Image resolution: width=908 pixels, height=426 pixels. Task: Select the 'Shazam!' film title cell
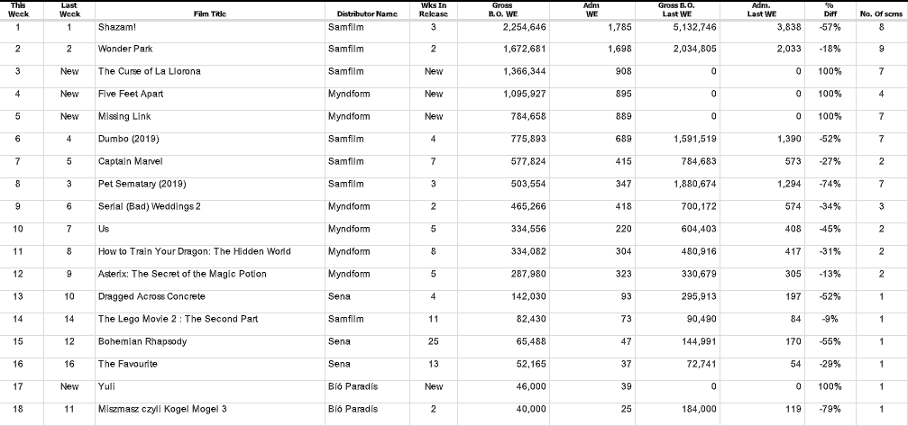117,27
